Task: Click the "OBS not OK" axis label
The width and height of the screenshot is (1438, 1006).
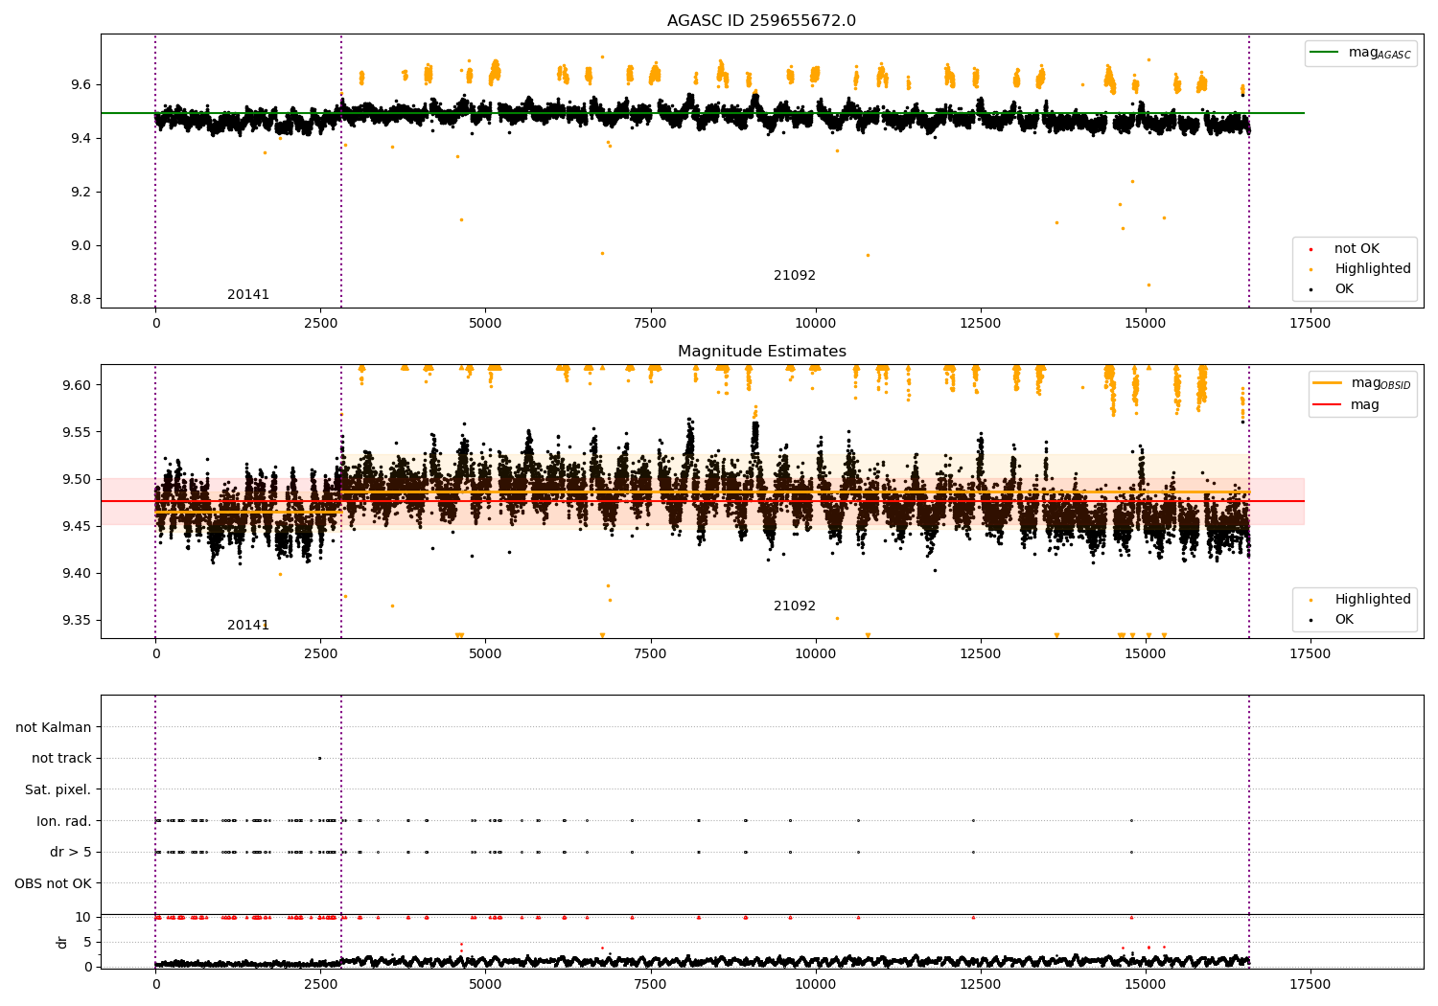Action: click(x=53, y=883)
